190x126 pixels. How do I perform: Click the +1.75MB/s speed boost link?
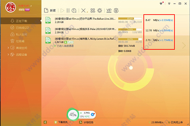(166, 40)
